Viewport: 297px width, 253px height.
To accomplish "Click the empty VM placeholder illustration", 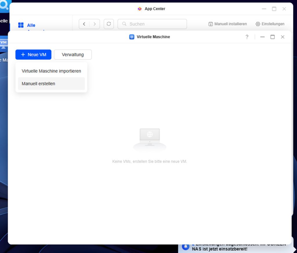I will tap(150, 139).
